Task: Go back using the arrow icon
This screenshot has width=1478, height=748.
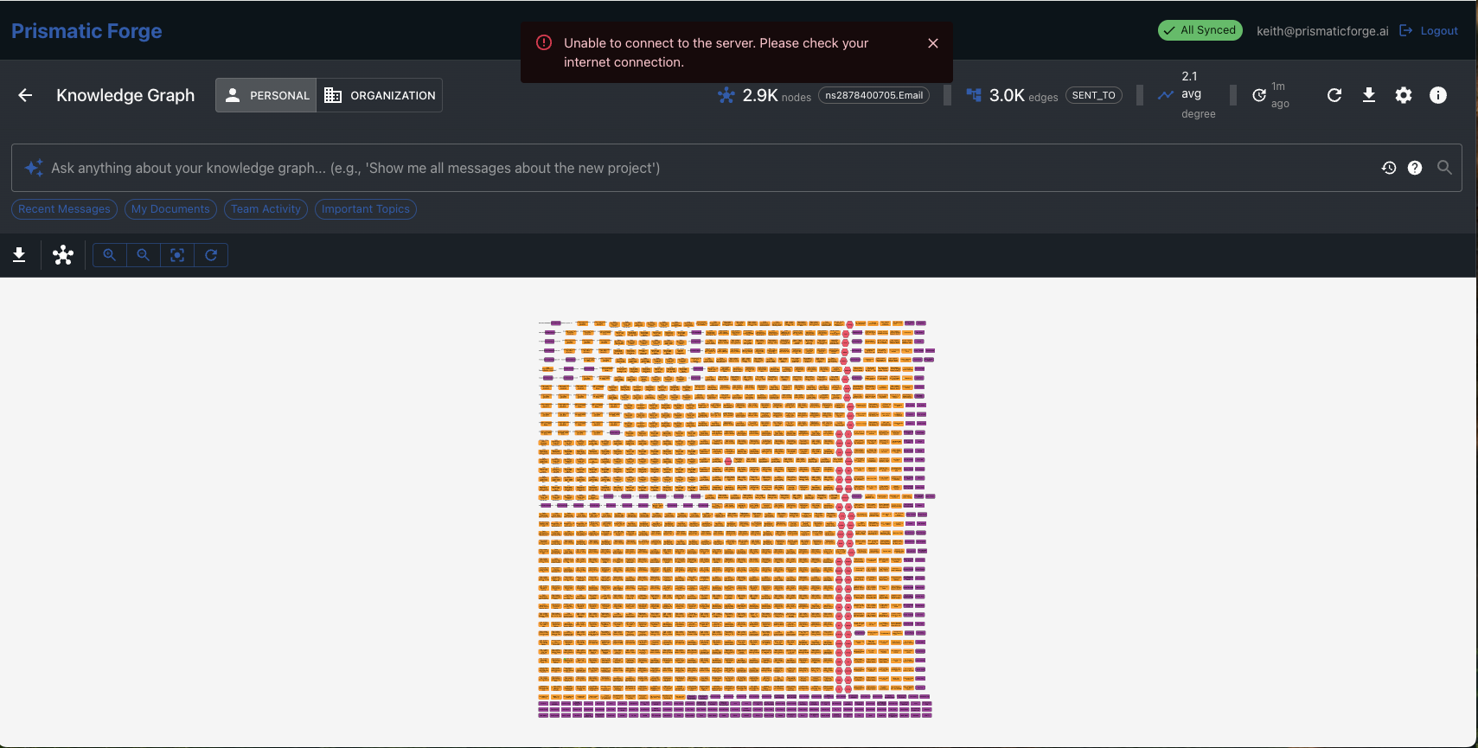Action: [x=25, y=95]
